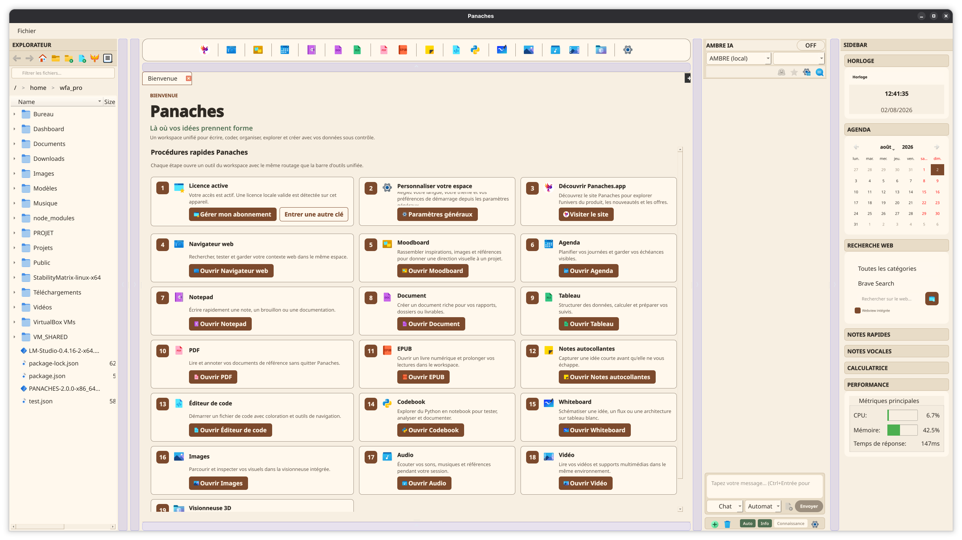Open the Fichier menu

tap(26, 31)
